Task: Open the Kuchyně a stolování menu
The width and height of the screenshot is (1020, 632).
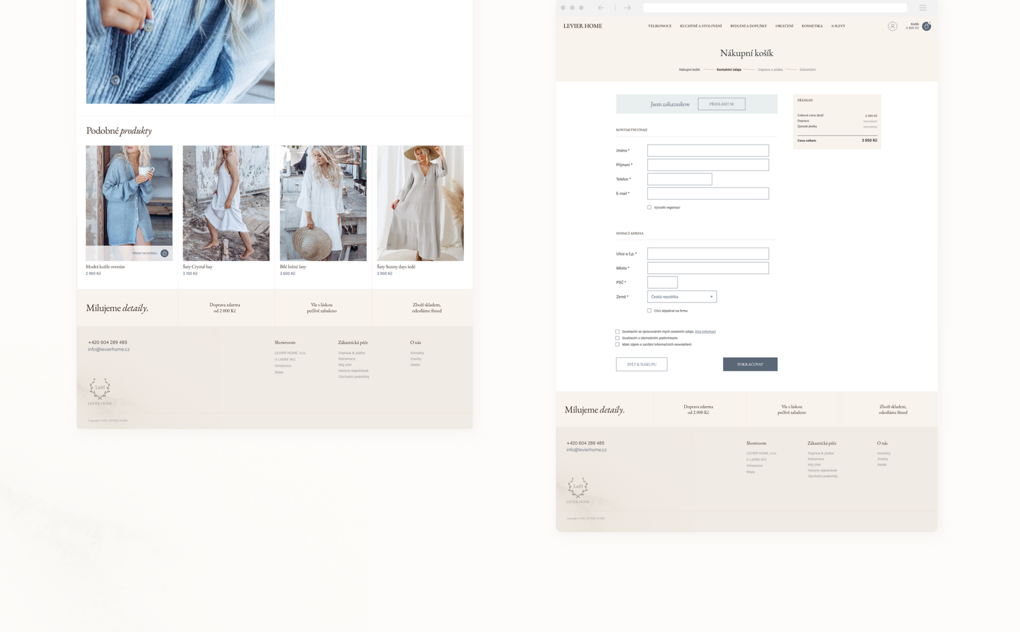Action: [x=700, y=26]
